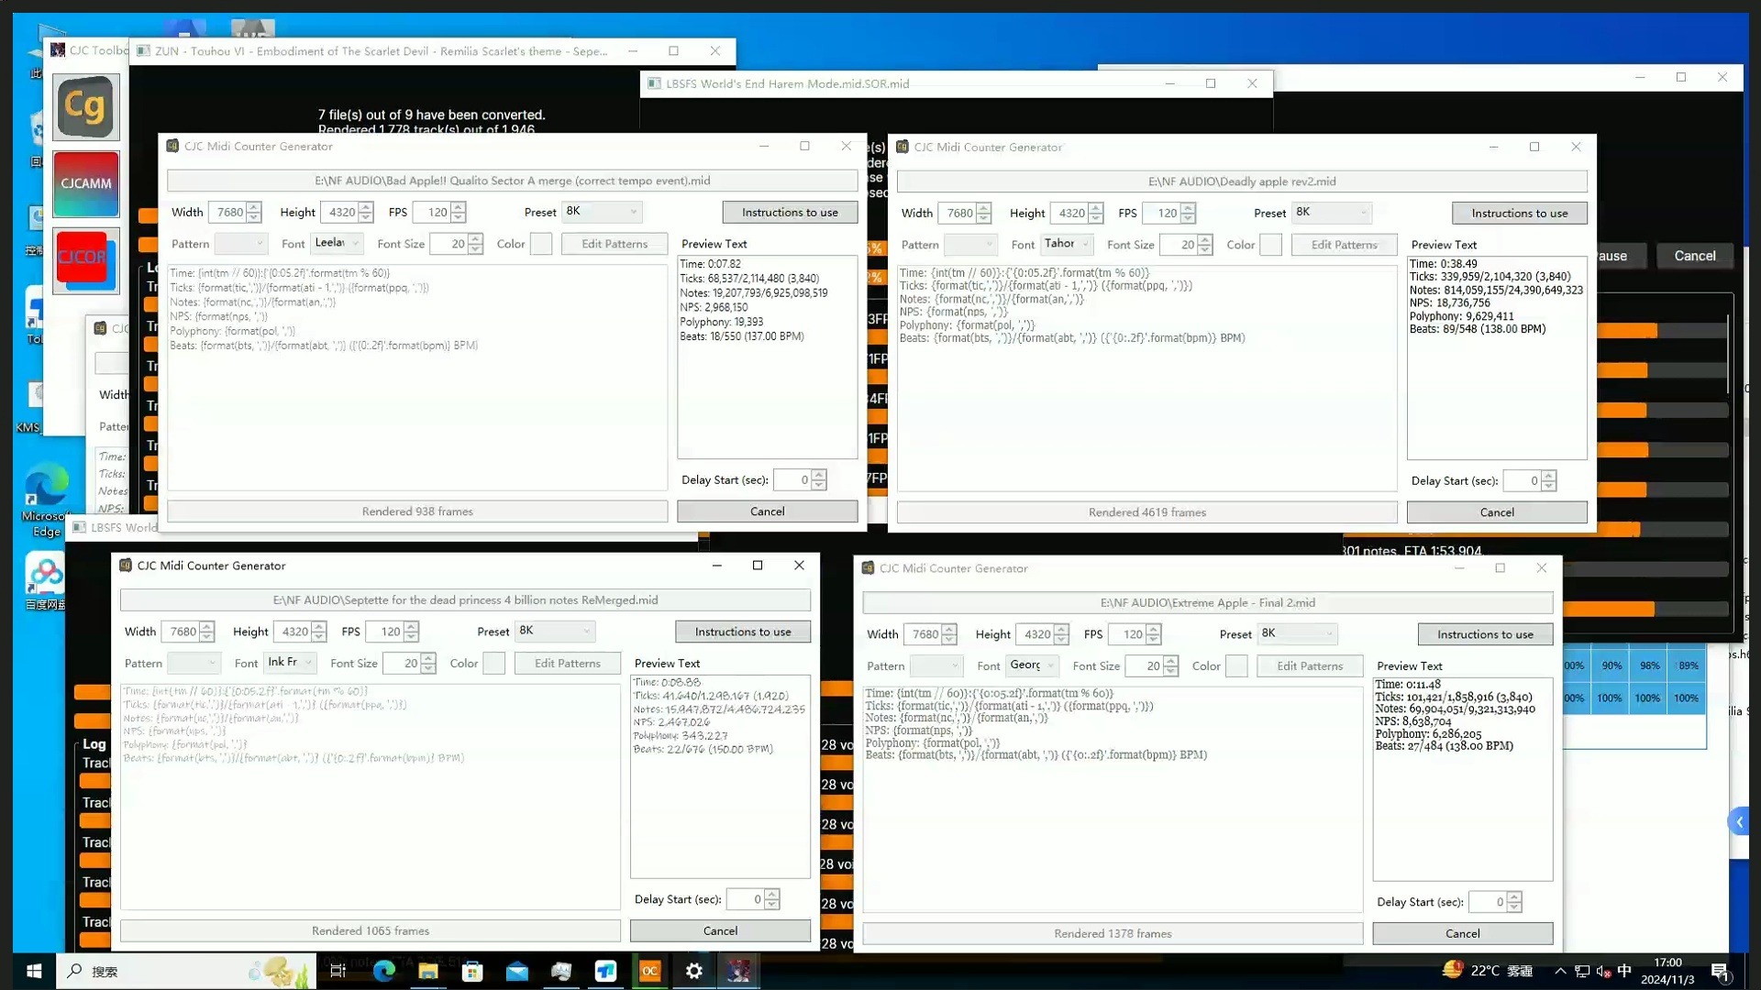Open Microsoft Edge desktop shortcut
This screenshot has width=1761, height=990.
point(45,500)
